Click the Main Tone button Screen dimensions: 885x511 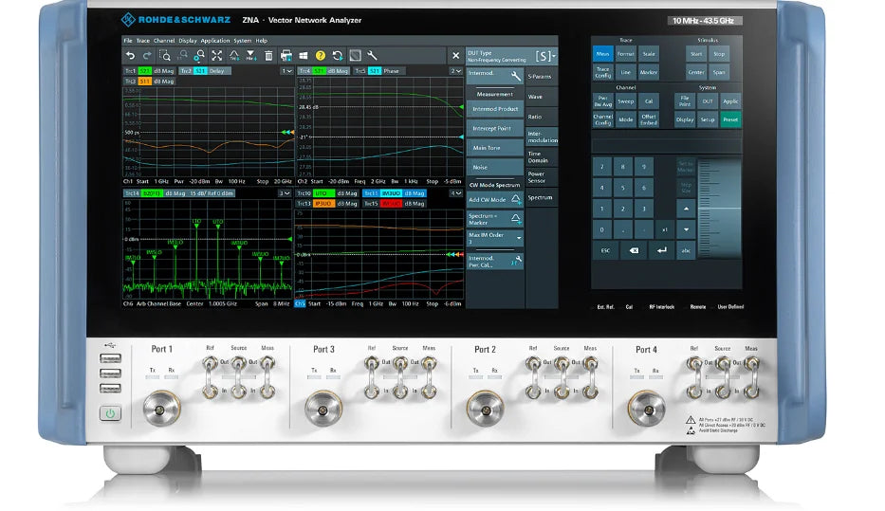pos(494,148)
